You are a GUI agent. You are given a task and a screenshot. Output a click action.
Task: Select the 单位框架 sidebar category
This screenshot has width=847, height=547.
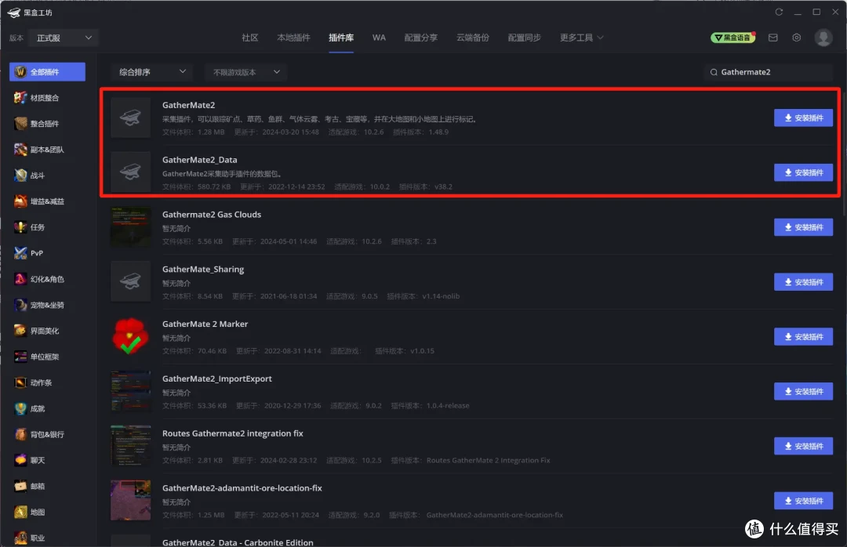(43, 356)
